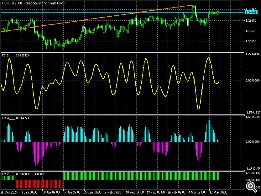Click the -1.5201527 scale value
This screenshot has height=196, width=261.
pos(252,112)
